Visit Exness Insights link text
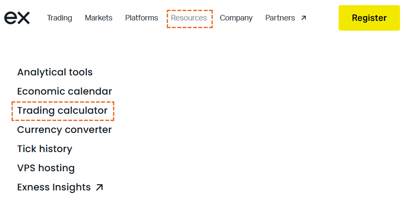This screenshot has height=210, width=406. point(54,187)
